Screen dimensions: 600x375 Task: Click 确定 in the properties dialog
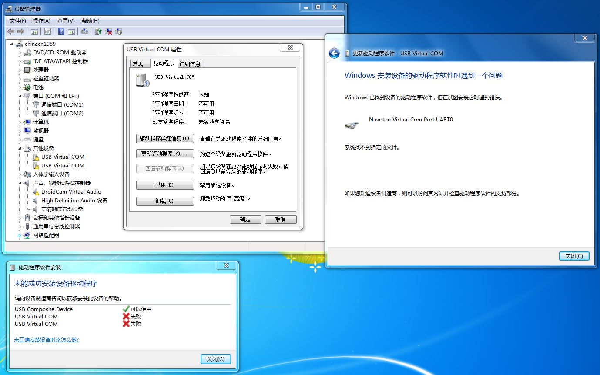point(245,219)
